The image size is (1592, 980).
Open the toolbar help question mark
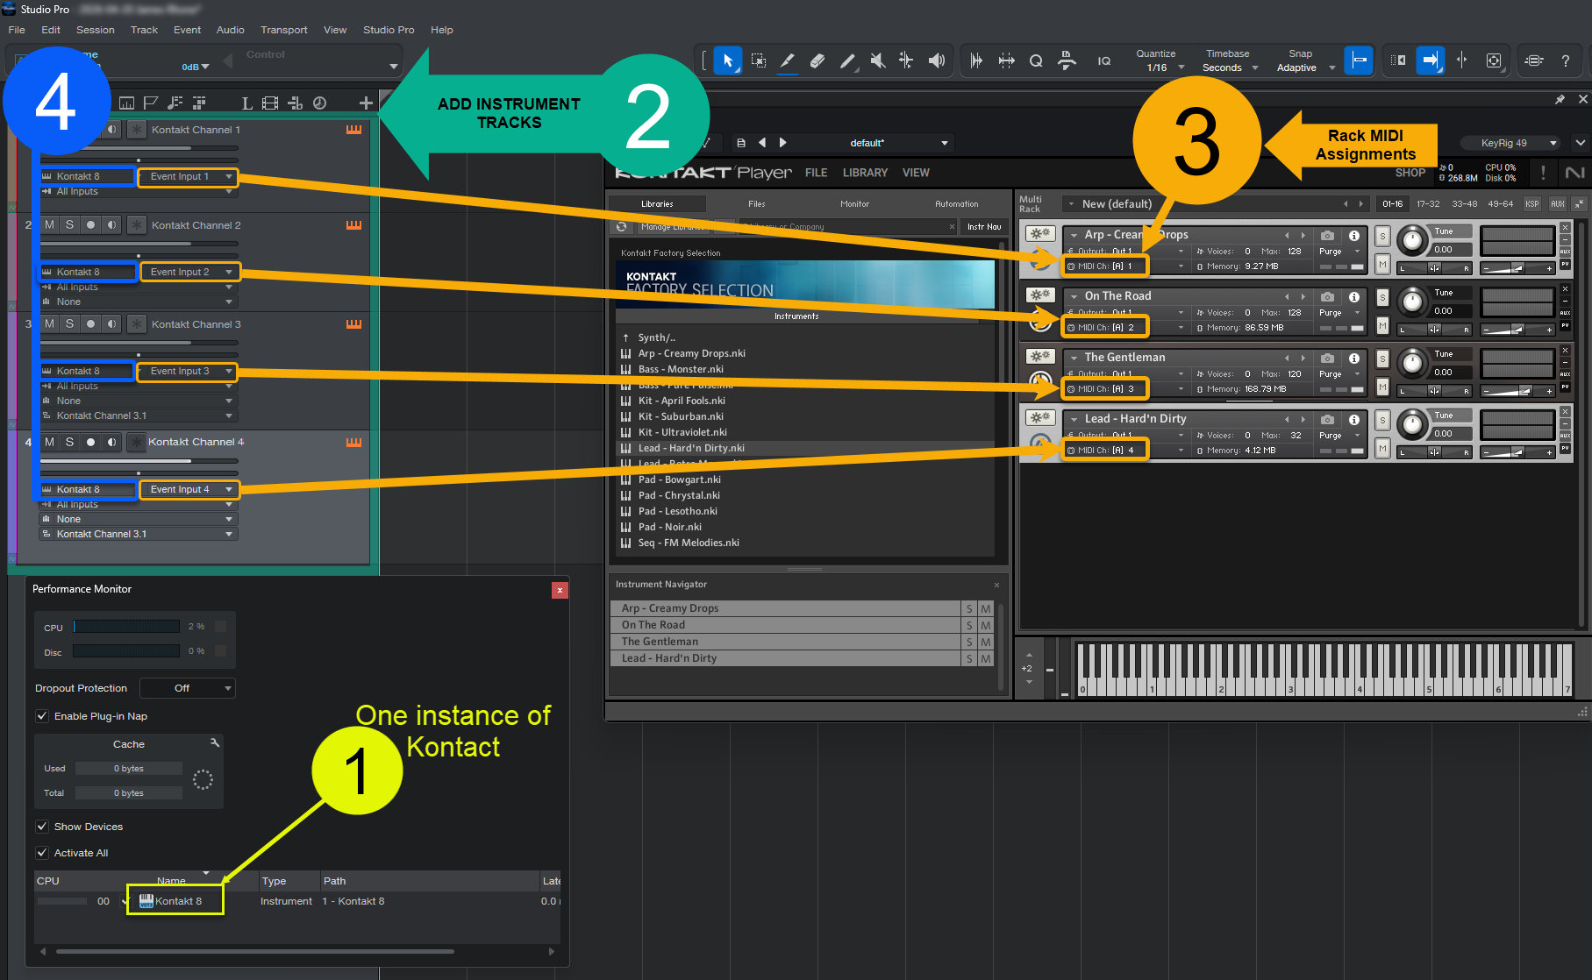(1566, 60)
